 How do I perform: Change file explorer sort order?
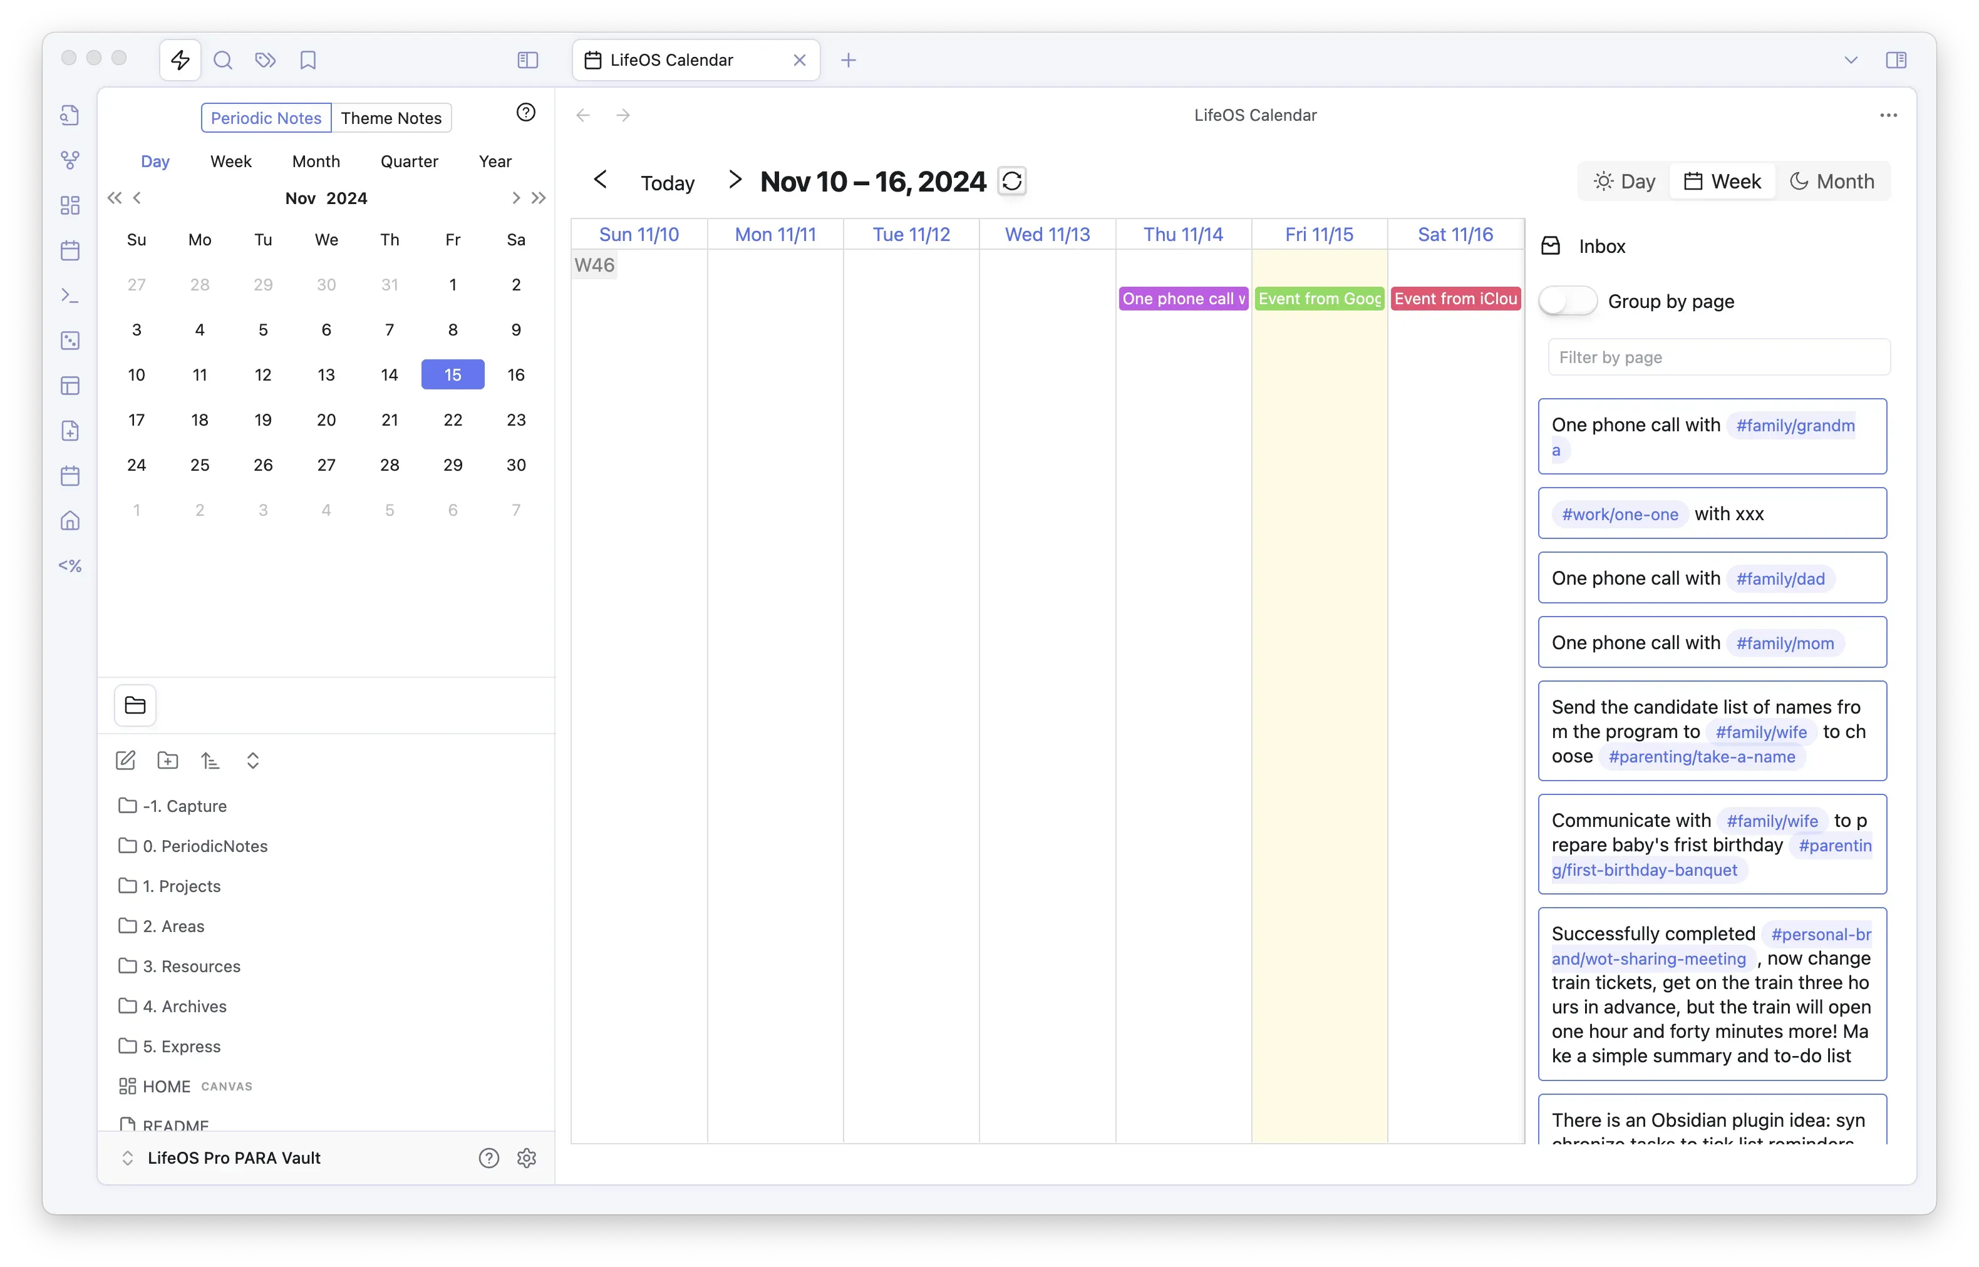point(210,760)
